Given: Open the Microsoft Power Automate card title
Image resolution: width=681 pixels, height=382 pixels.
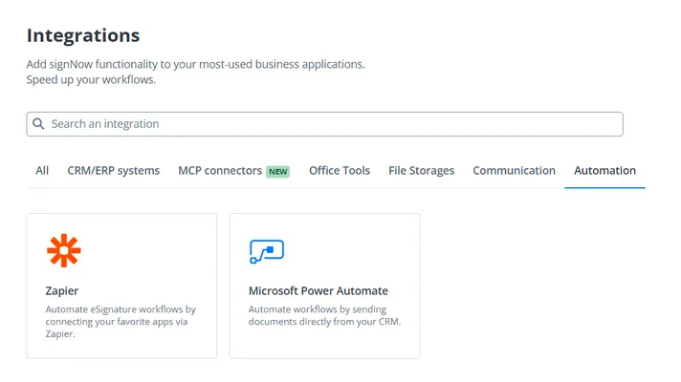Looking at the screenshot, I should [318, 291].
